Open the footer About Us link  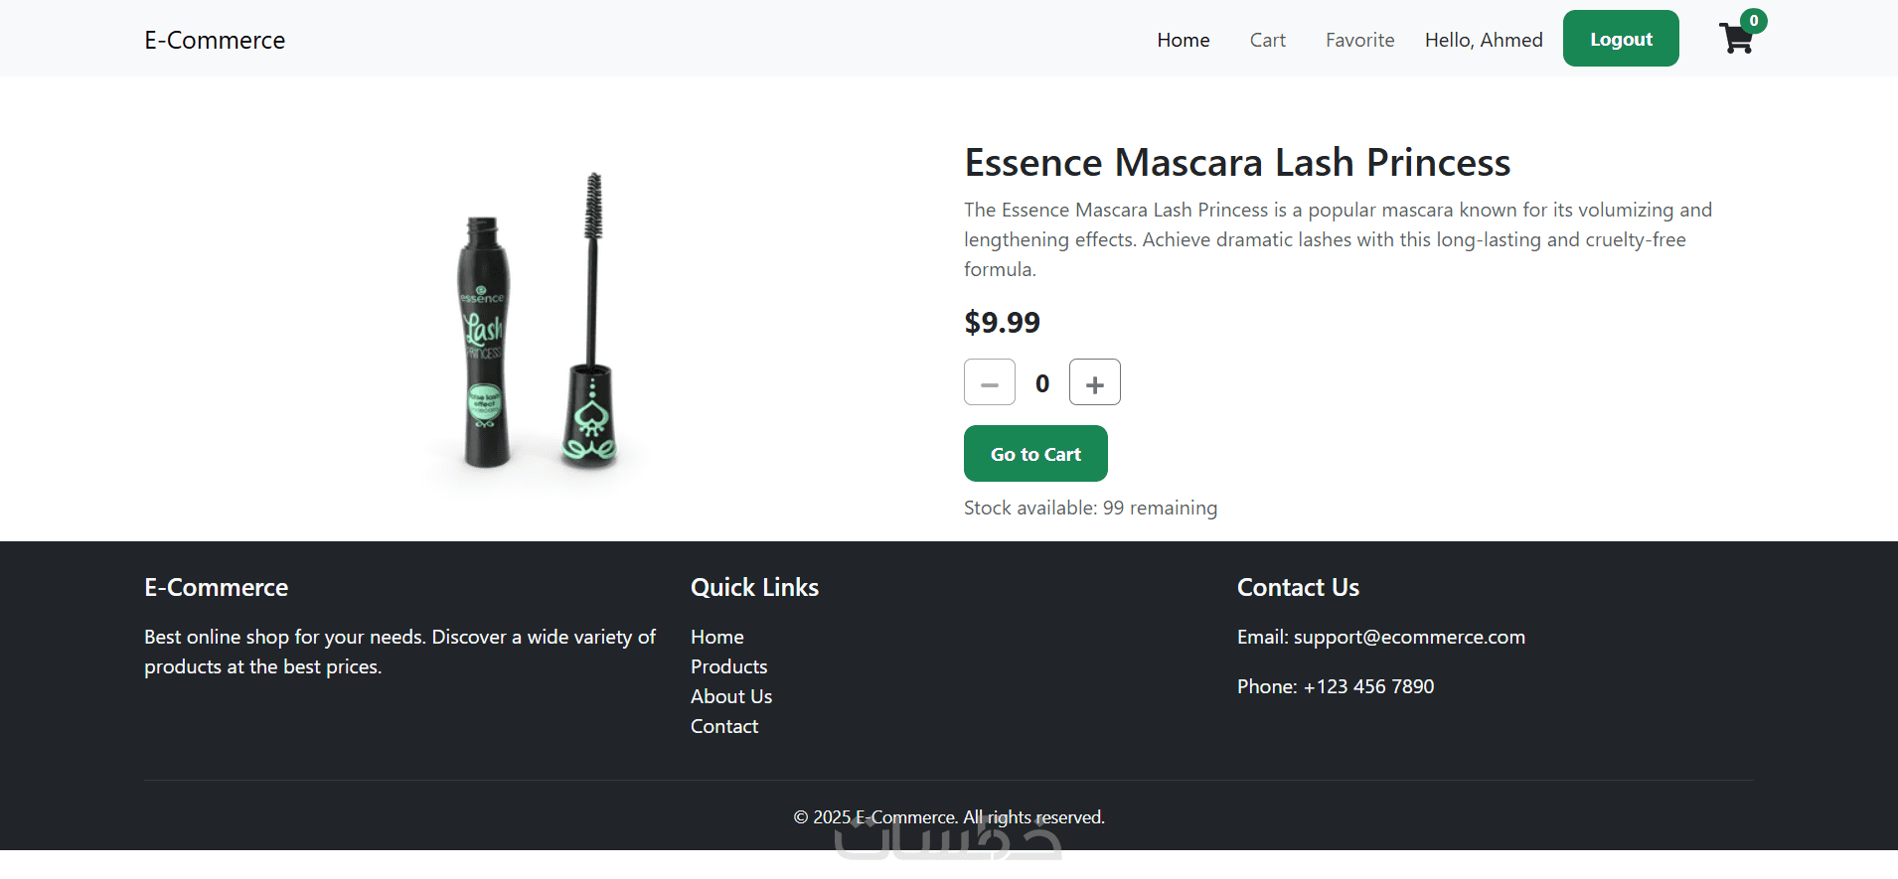[730, 696]
